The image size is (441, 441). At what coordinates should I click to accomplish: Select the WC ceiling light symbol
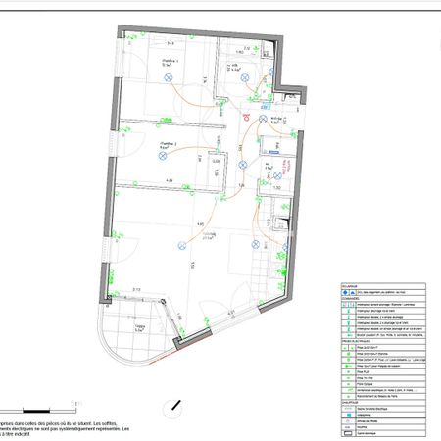coord(277,175)
